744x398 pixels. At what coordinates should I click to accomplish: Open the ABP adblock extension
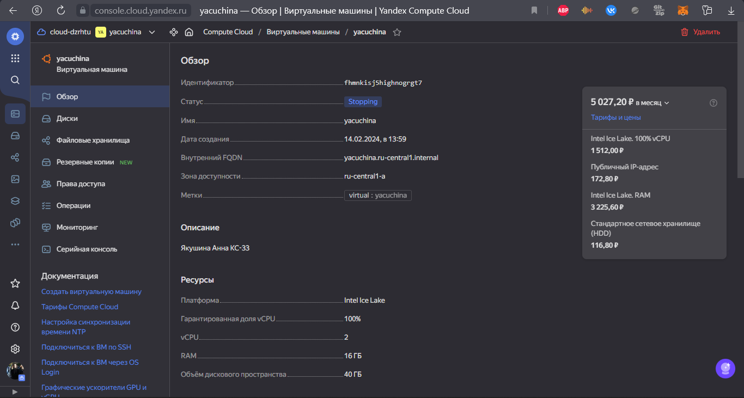563,10
